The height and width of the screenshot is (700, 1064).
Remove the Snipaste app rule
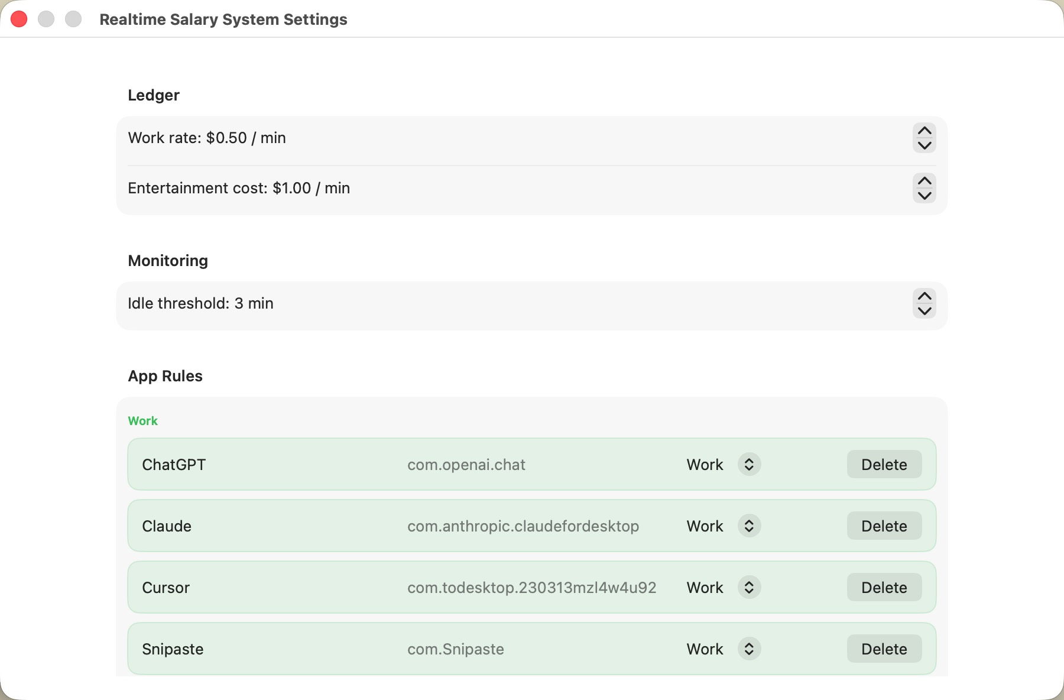point(884,649)
